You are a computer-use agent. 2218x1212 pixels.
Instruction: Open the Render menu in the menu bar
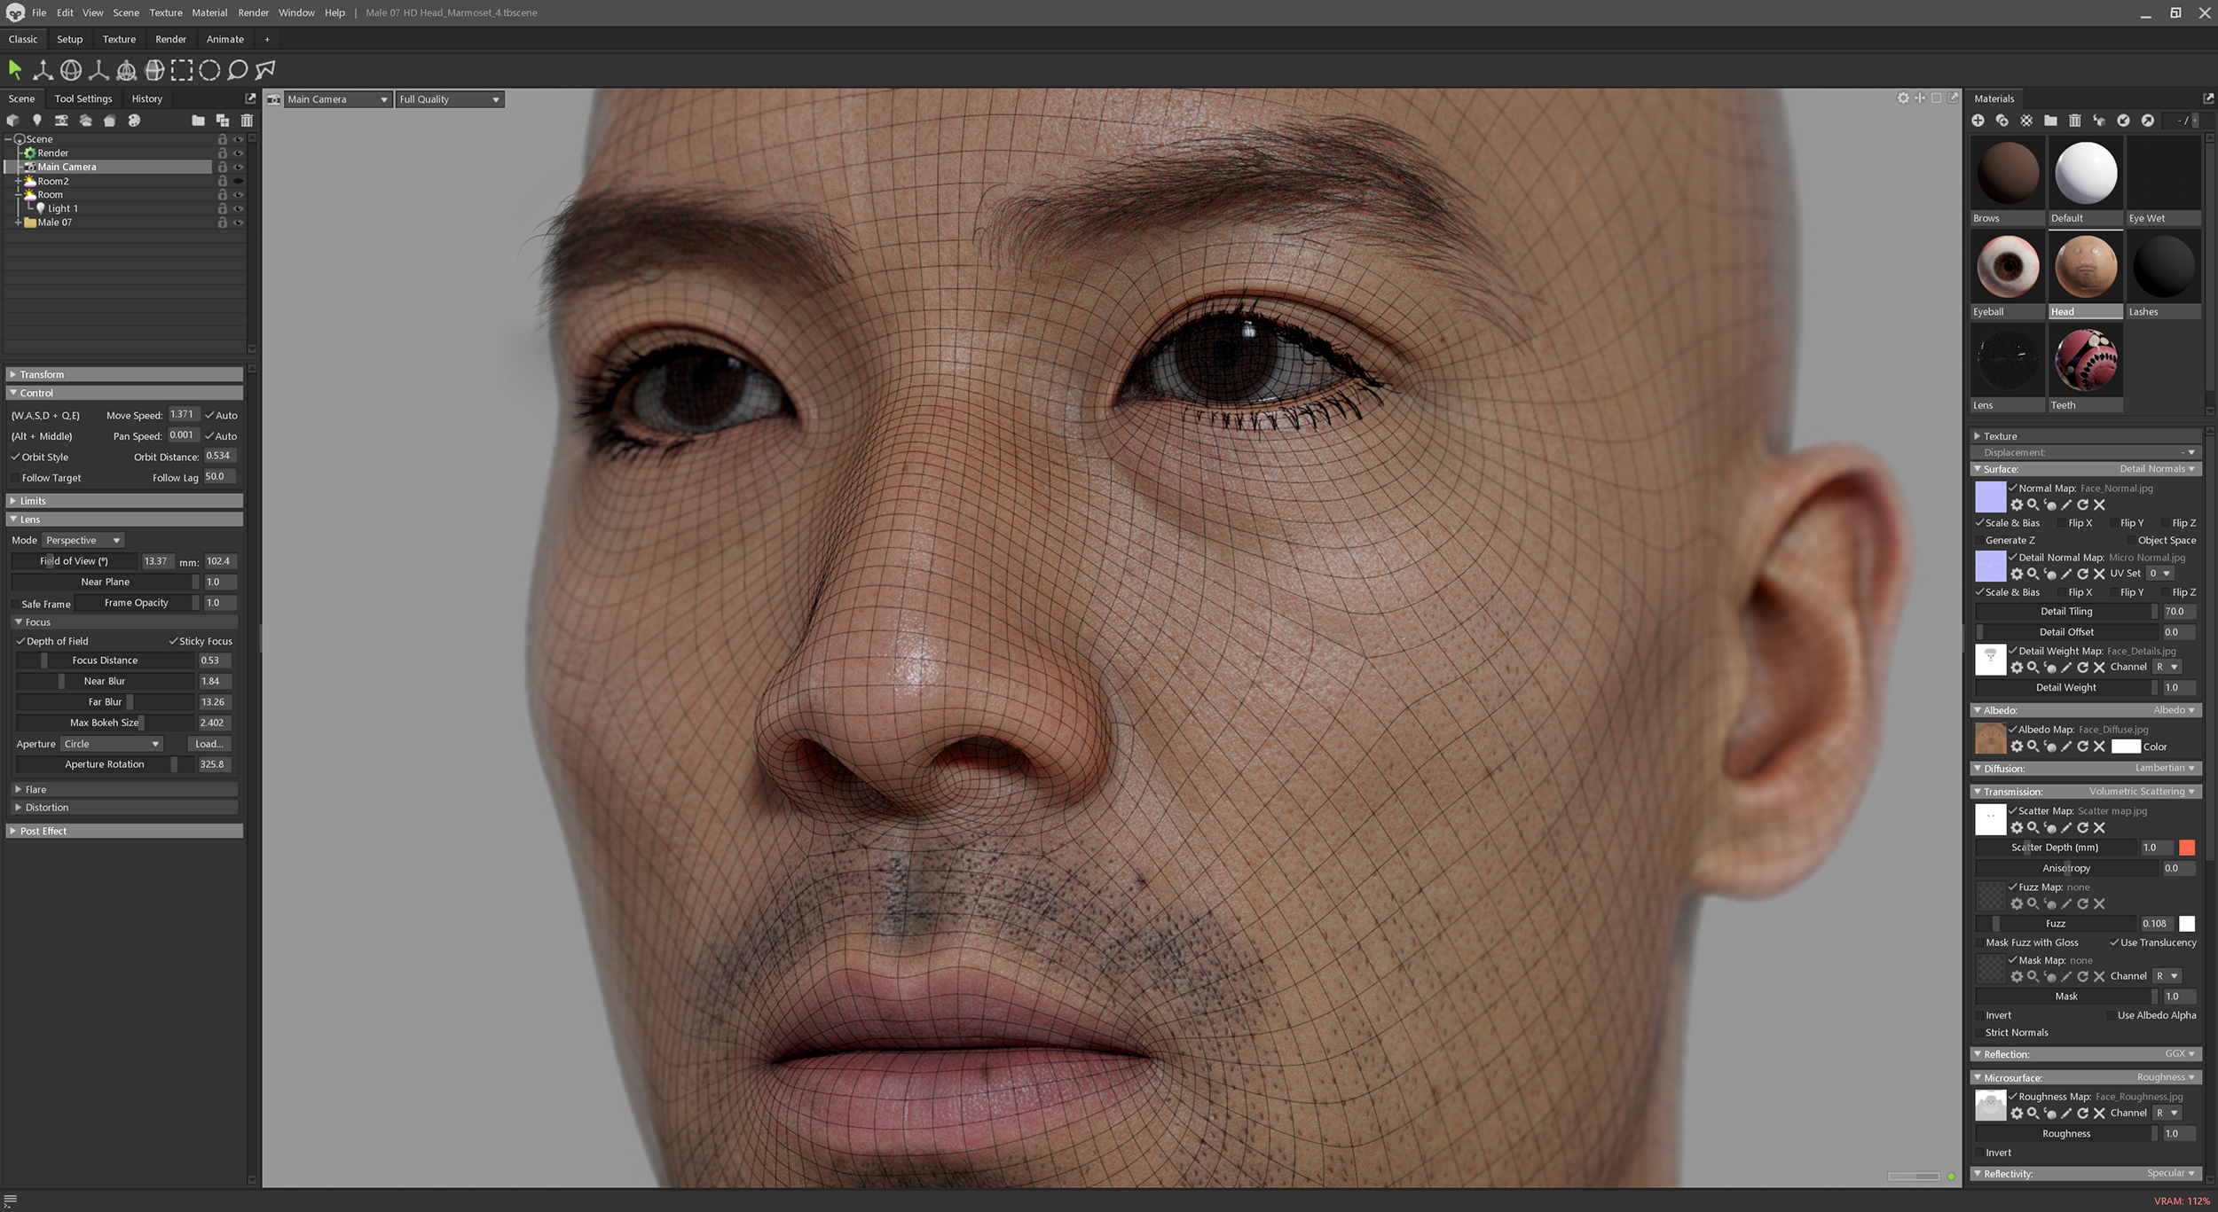253,13
